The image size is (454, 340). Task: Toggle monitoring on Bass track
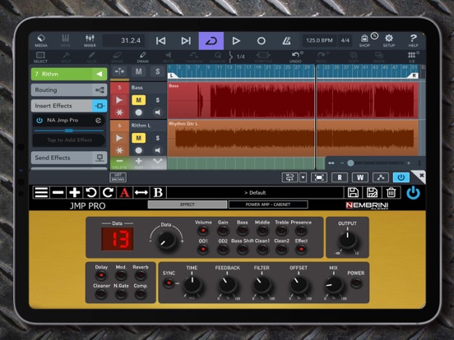158,113
